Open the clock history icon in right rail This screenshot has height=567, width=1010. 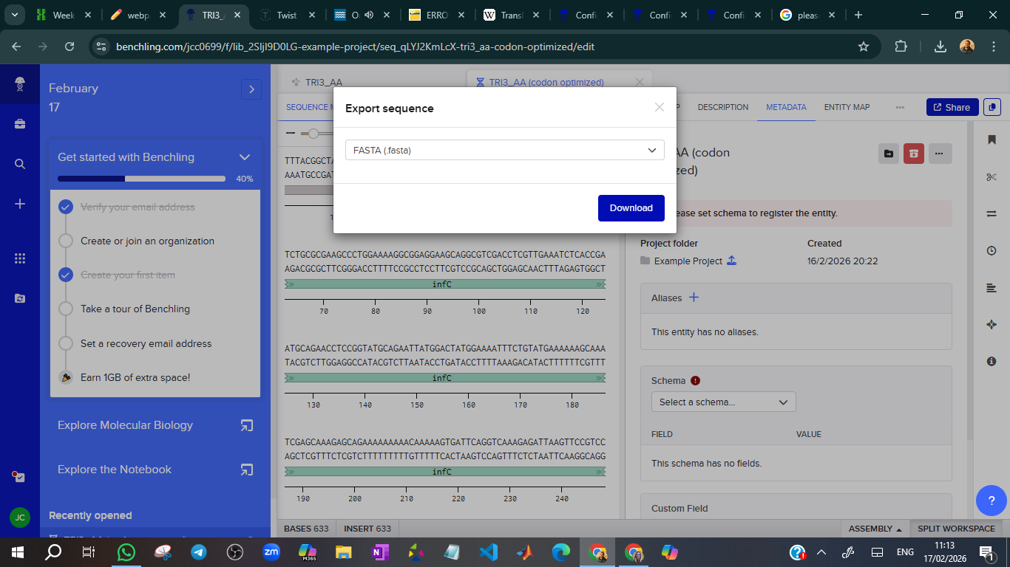coord(992,250)
